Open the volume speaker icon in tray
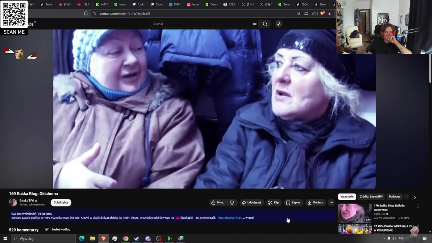The height and width of the screenshot is (243, 432). pyautogui.click(x=394, y=239)
